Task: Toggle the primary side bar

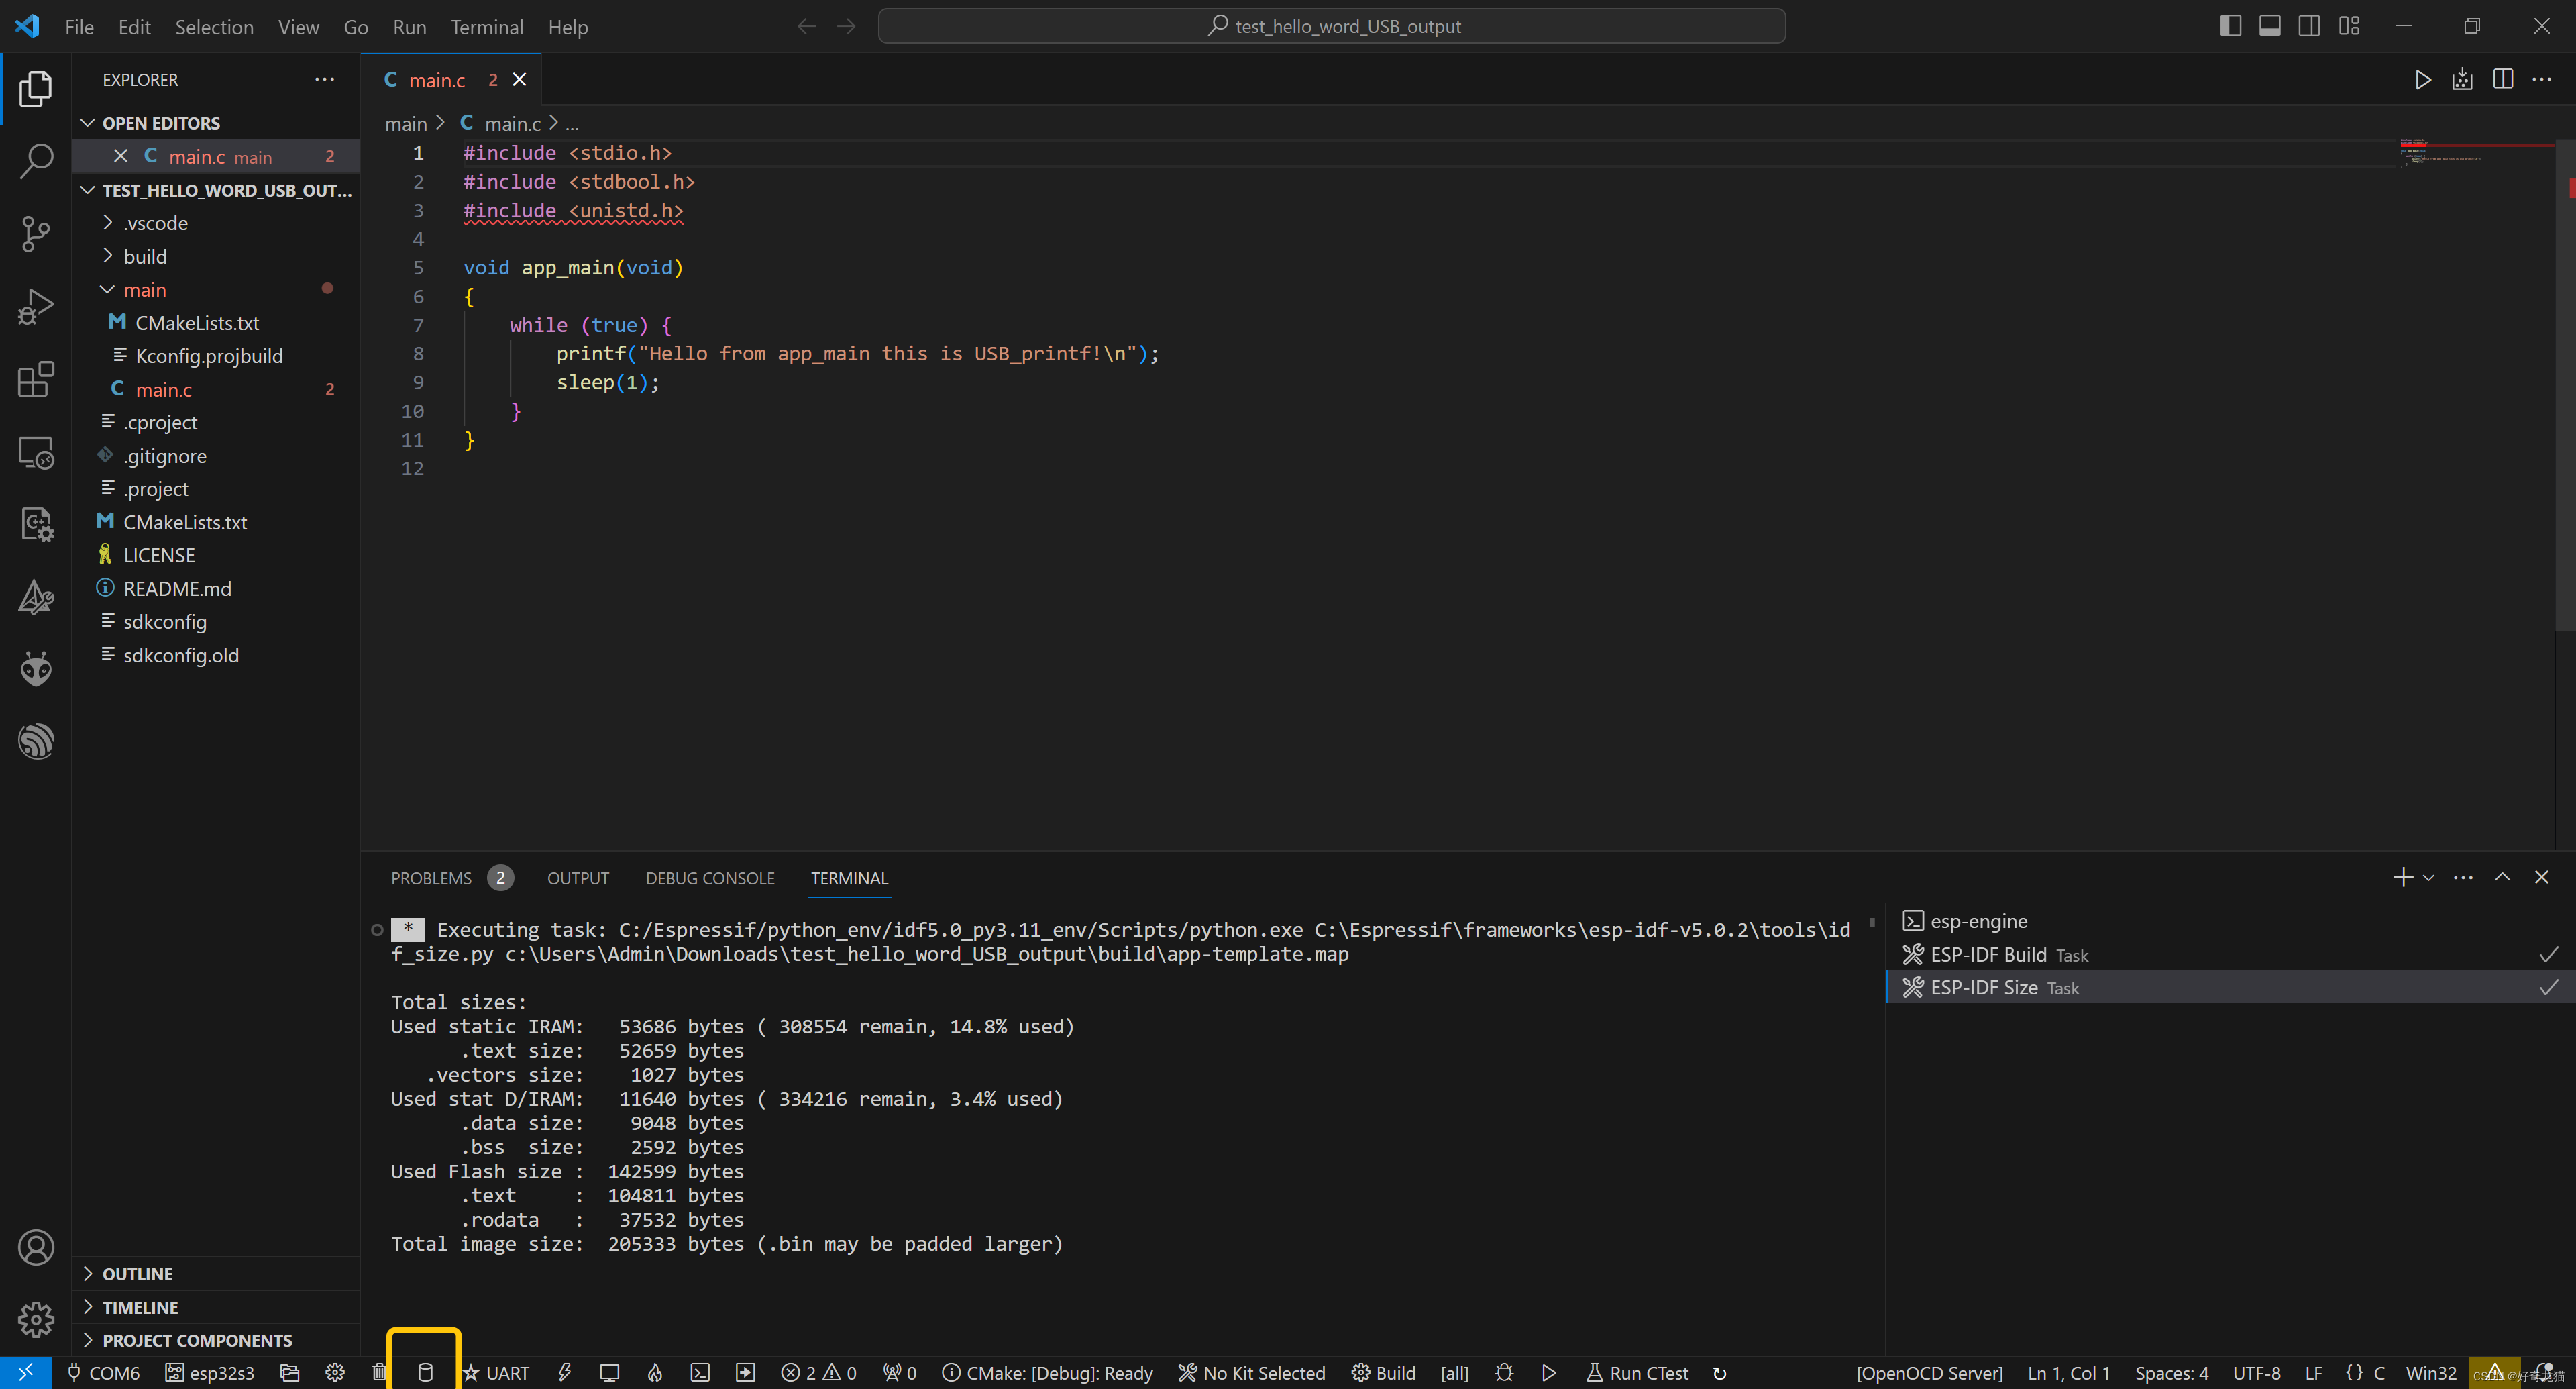Action: [2230, 26]
